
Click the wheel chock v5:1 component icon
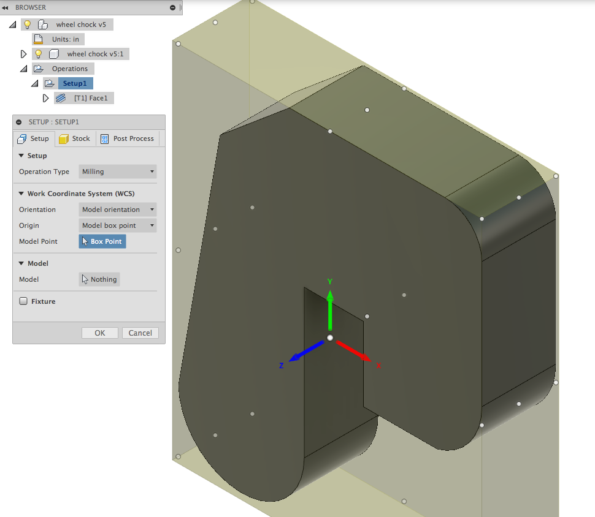tap(54, 54)
